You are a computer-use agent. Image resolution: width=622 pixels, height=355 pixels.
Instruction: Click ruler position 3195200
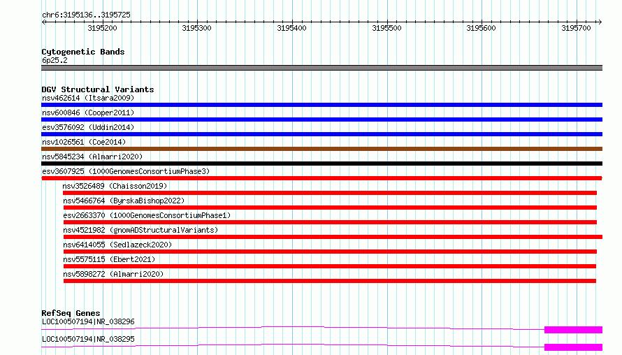[102, 28]
